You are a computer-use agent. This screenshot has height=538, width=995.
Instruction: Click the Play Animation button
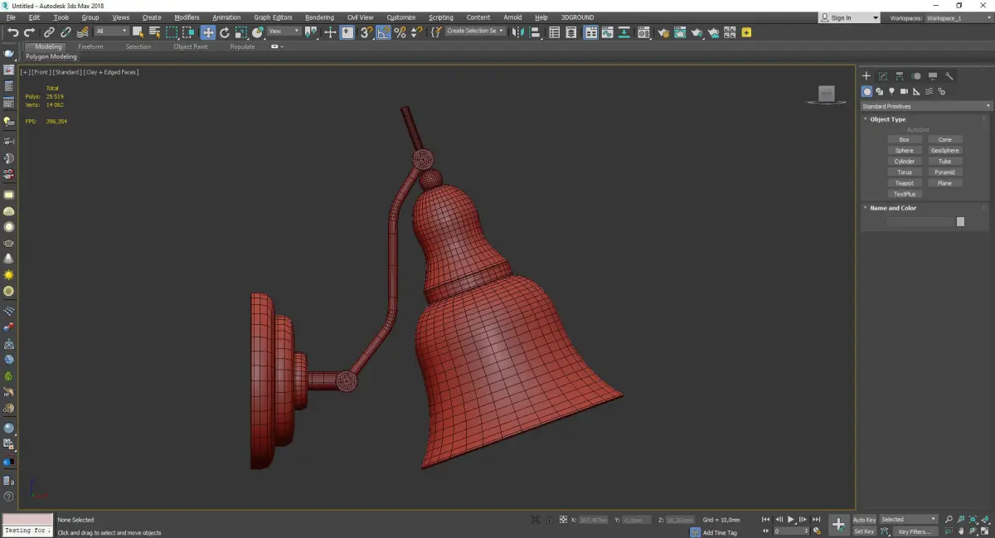pyautogui.click(x=791, y=519)
